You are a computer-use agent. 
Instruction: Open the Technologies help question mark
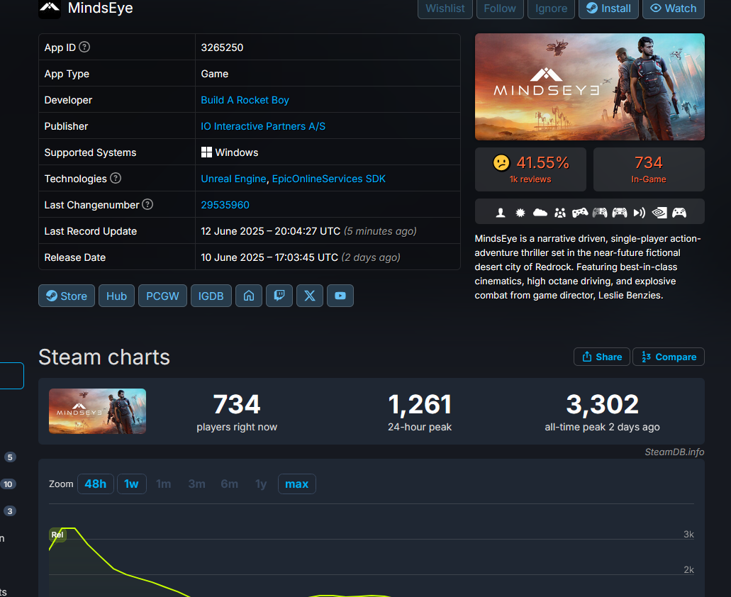(x=116, y=178)
